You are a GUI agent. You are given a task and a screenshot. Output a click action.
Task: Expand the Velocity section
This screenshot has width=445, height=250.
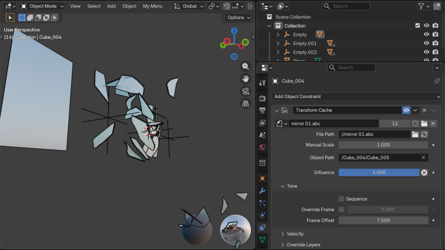(295, 234)
